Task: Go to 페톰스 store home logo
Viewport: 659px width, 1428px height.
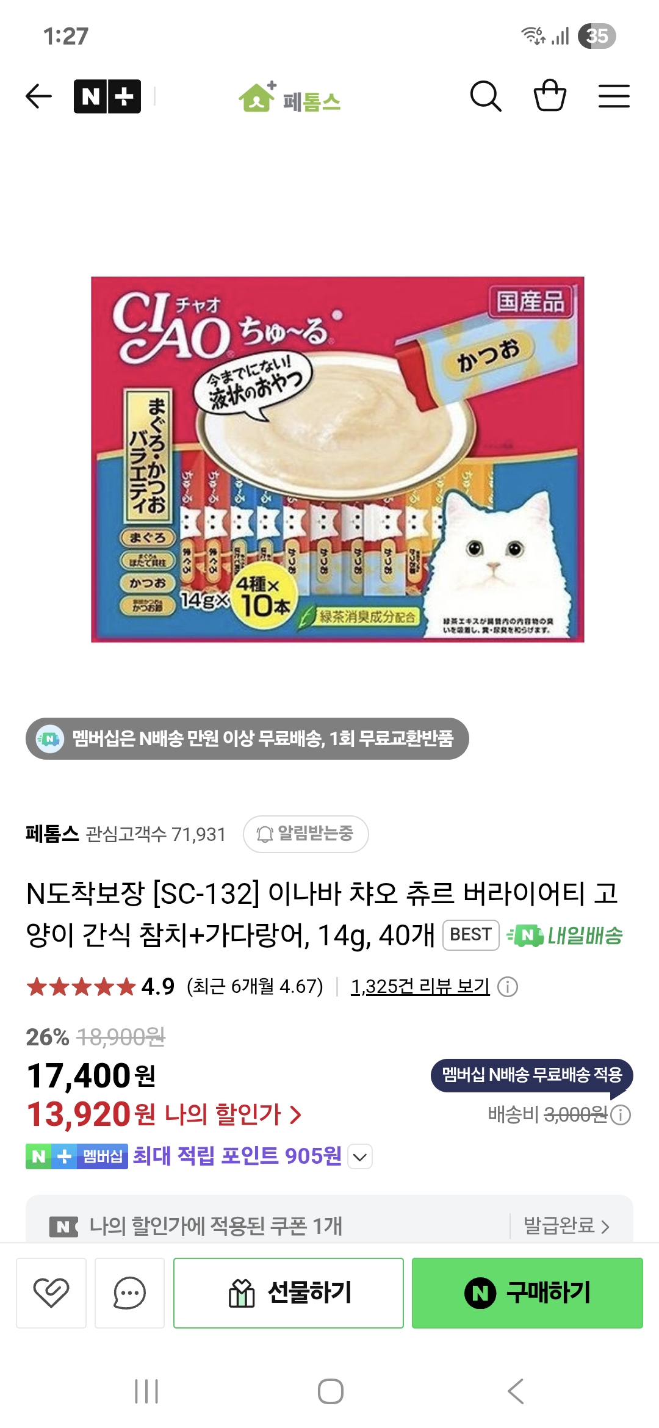Action: coord(290,98)
